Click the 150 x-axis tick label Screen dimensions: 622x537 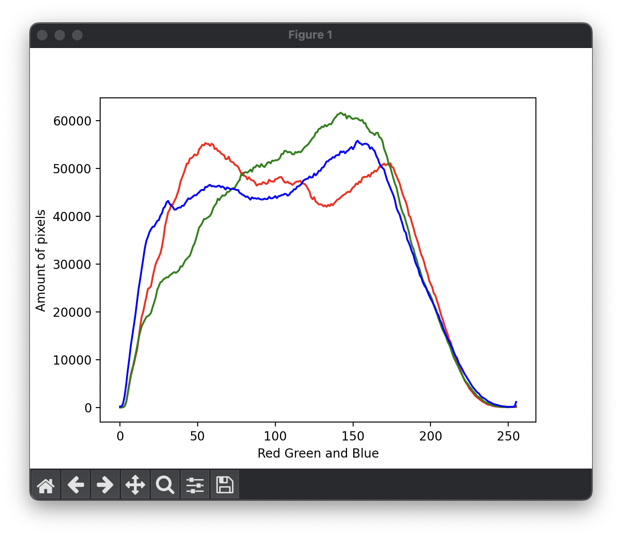(353, 436)
